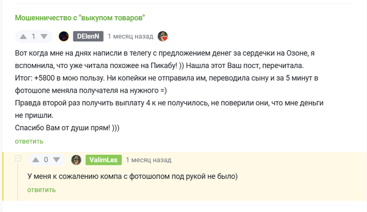Downvote DElenN's comment
The height and width of the screenshot is (212, 367).
[44, 37]
